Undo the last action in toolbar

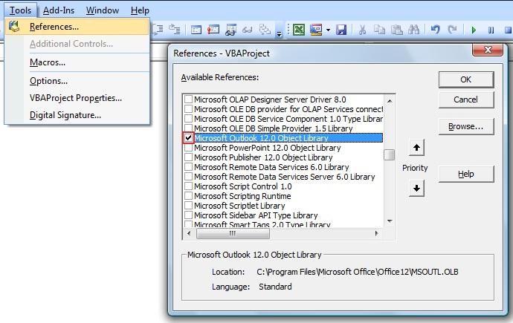click(x=435, y=30)
